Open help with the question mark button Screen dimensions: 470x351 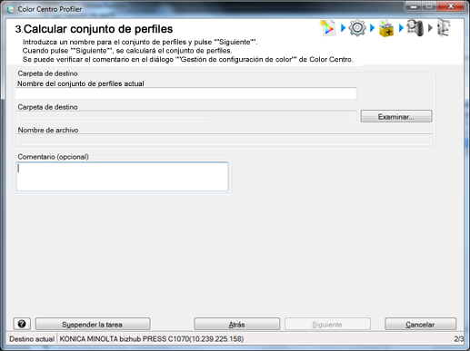tap(22, 324)
